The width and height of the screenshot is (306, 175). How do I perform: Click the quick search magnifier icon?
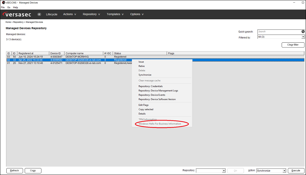[x=303, y=32]
